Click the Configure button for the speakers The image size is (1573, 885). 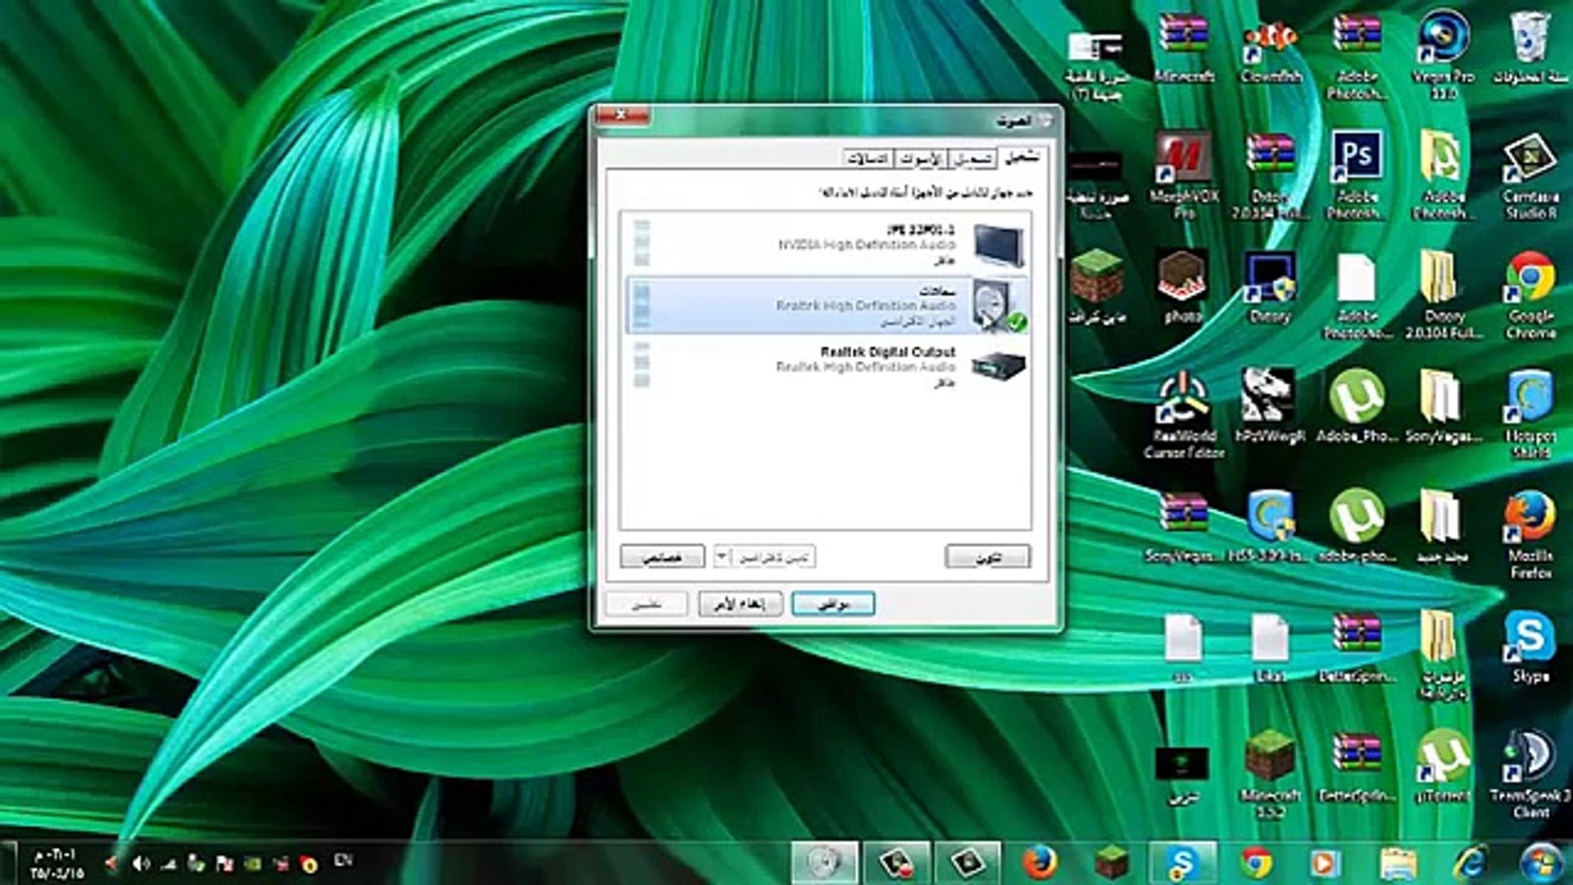[x=987, y=557]
